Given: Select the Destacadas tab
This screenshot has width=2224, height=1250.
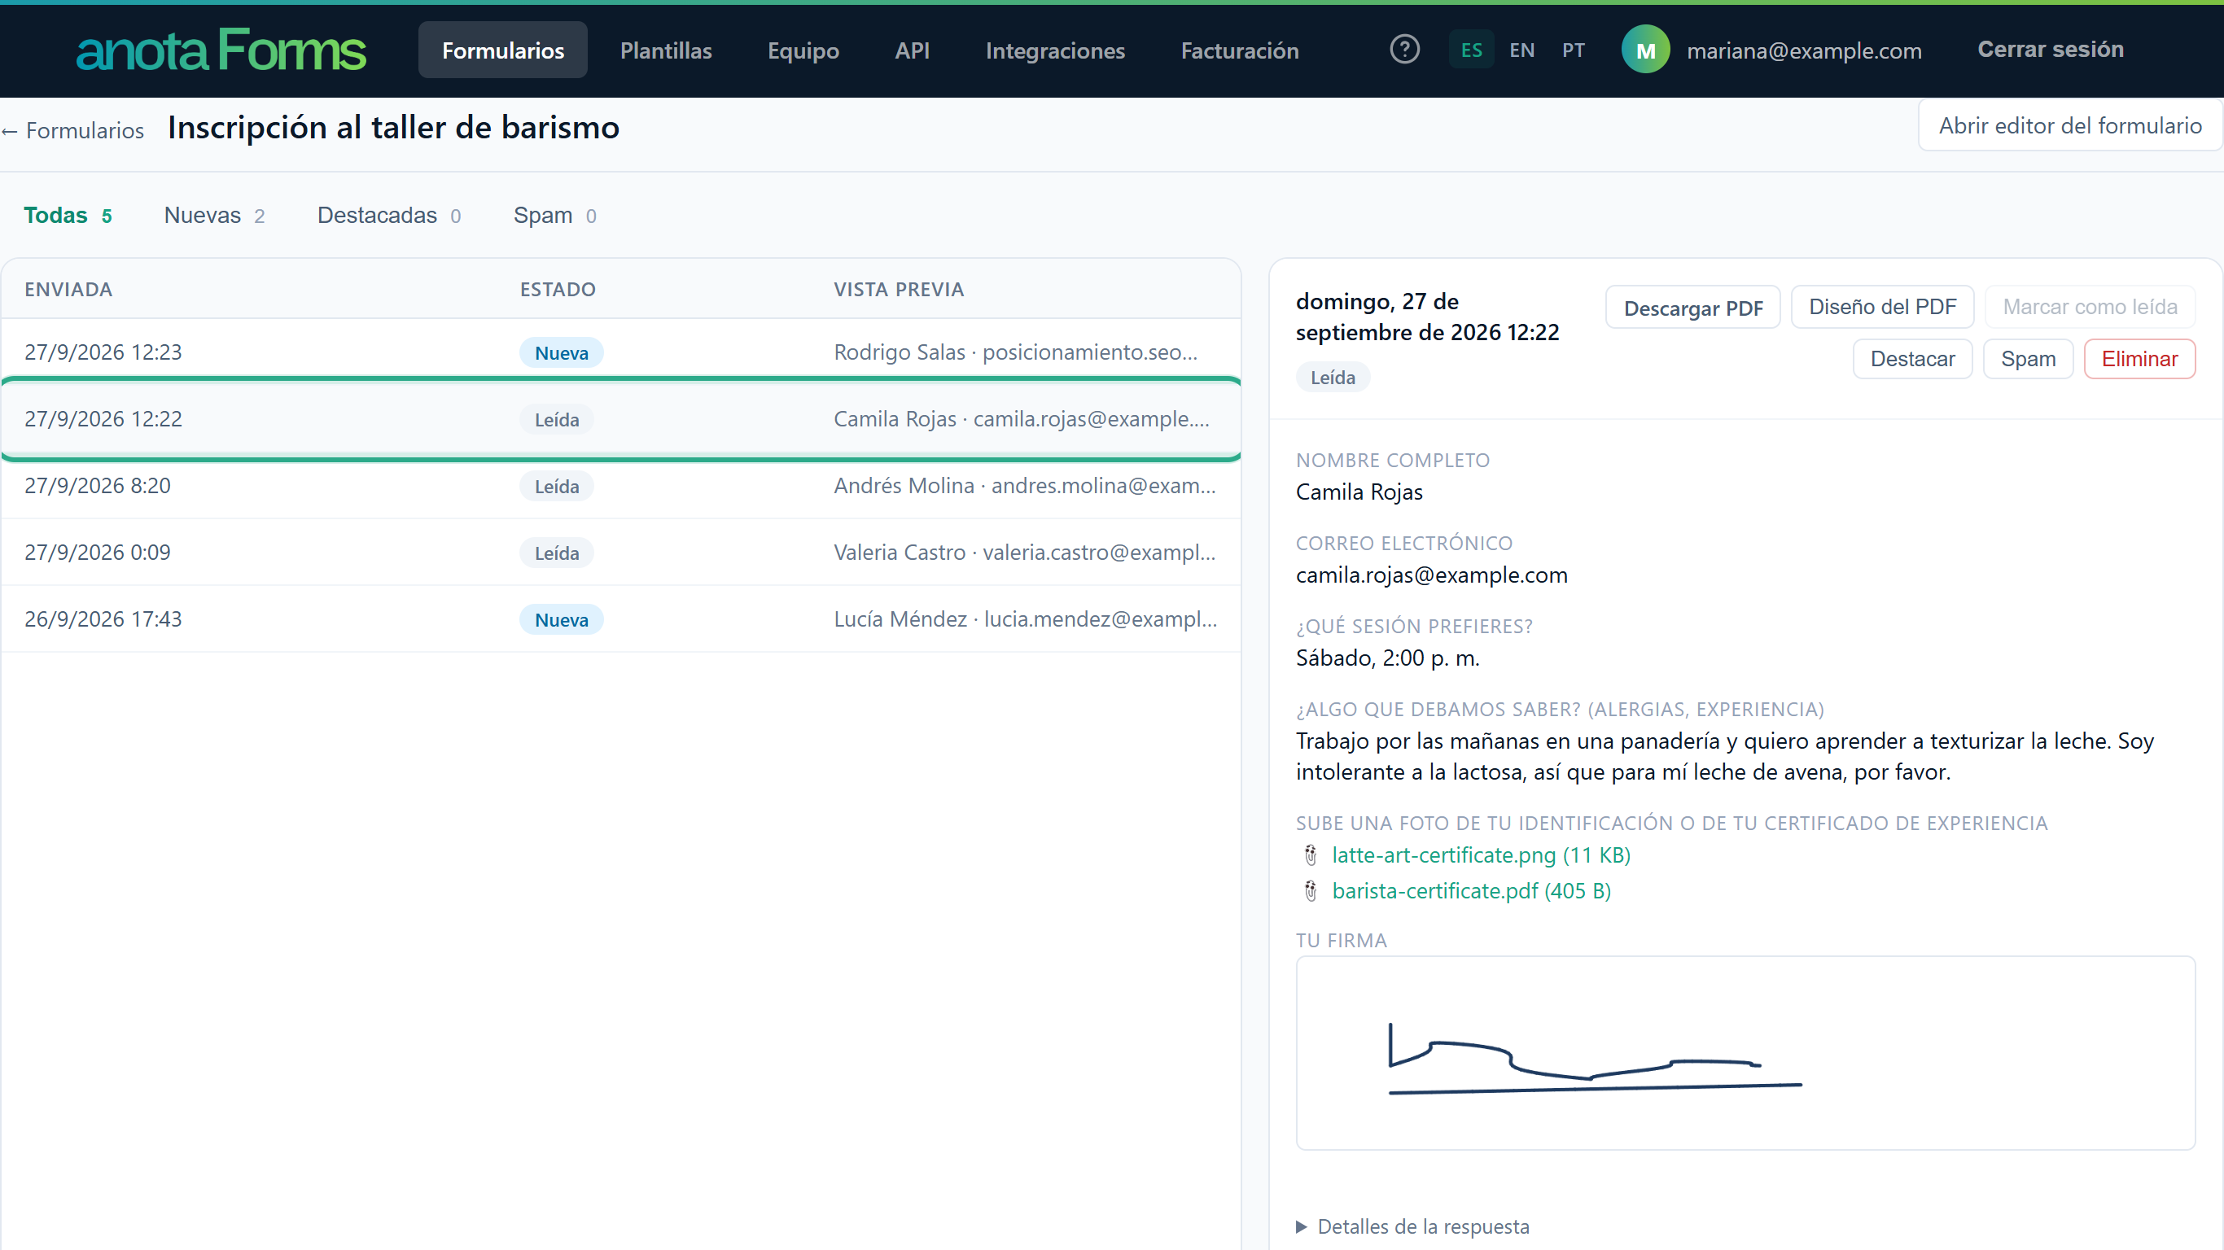Looking at the screenshot, I should (x=388, y=215).
